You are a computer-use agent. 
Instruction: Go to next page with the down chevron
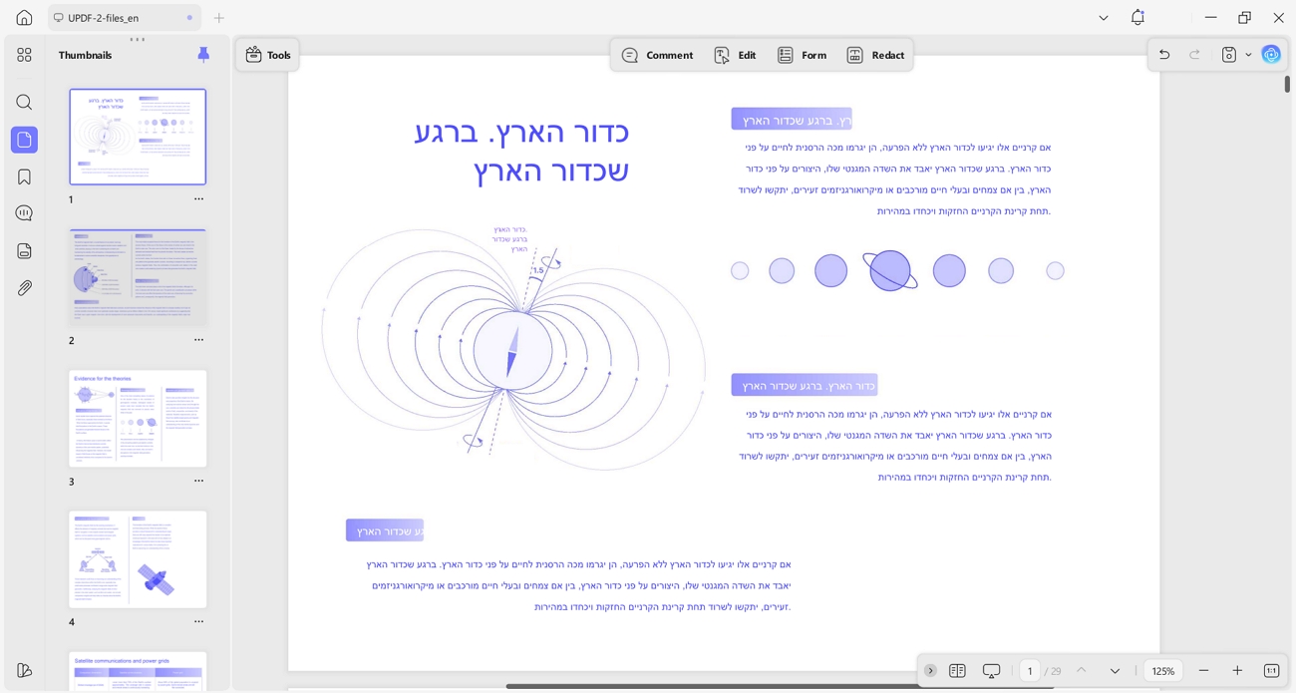coord(1116,671)
